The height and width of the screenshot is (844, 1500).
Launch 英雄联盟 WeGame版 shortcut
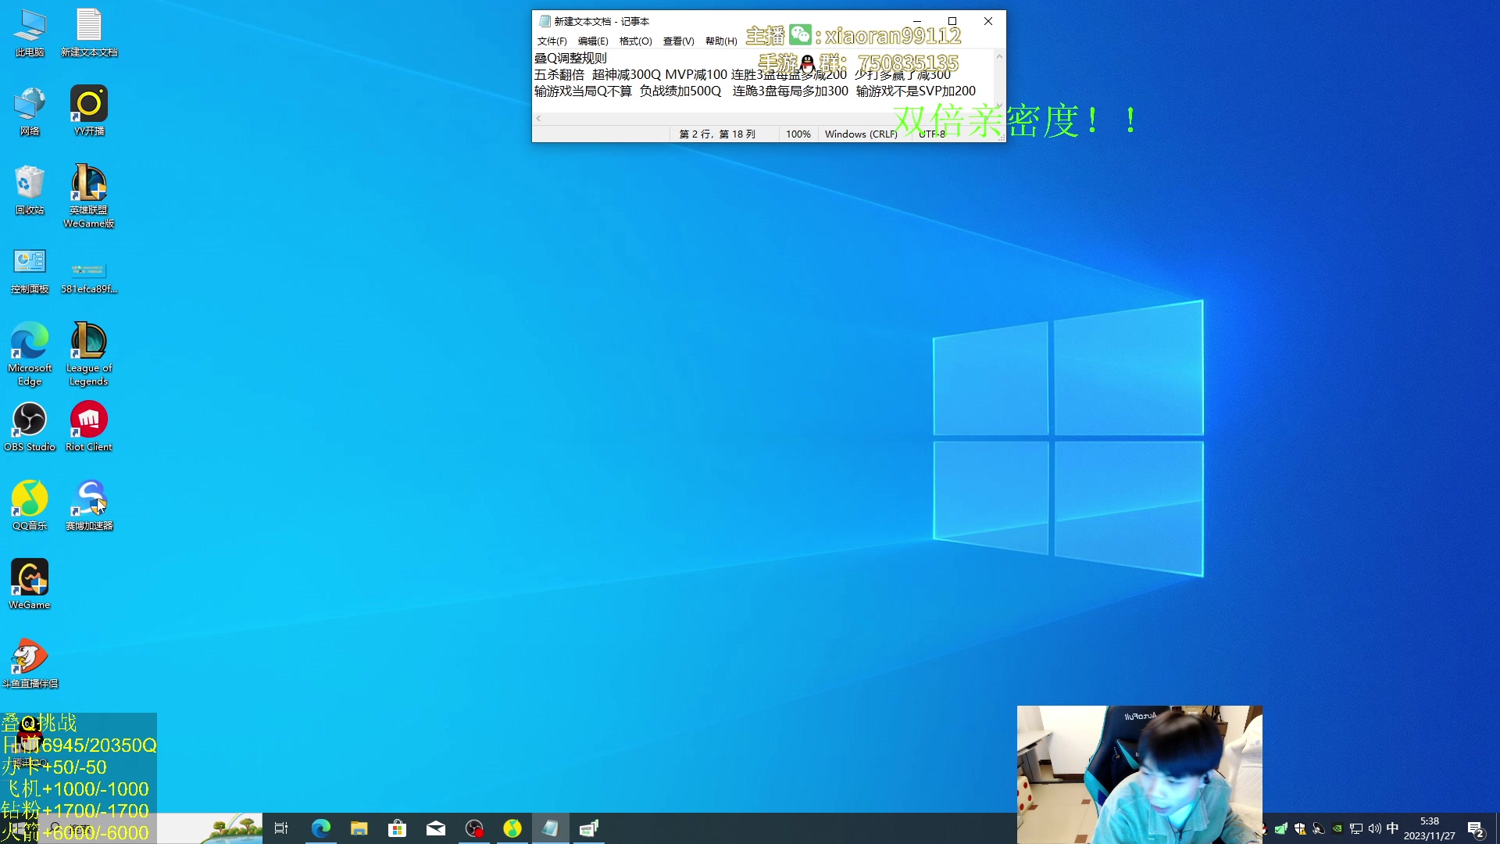click(x=89, y=196)
